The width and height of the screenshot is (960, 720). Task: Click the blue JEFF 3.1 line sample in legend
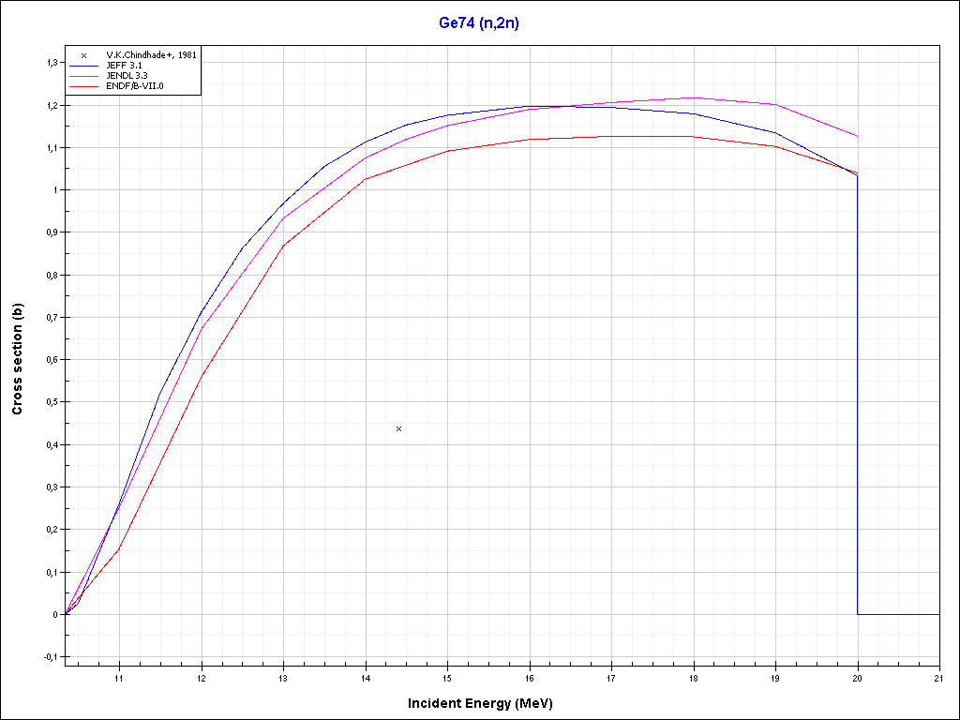pyautogui.click(x=83, y=66)
